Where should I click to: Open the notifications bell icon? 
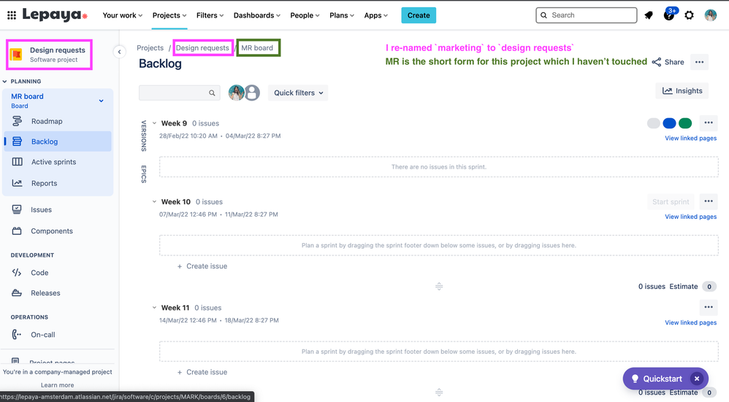pyautogui.click(x=649, y=15)
